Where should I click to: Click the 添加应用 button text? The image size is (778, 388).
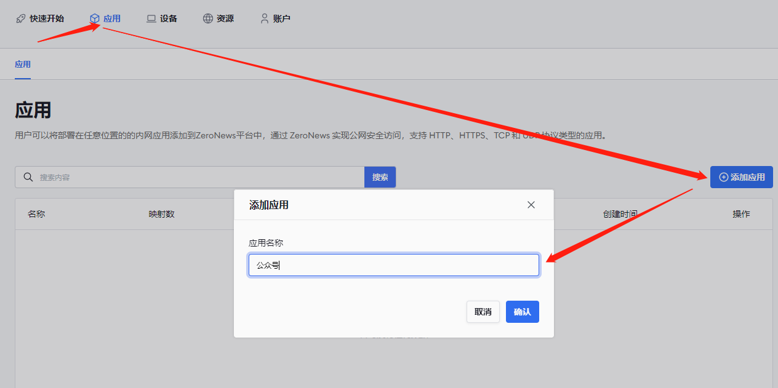click(747, 177)
